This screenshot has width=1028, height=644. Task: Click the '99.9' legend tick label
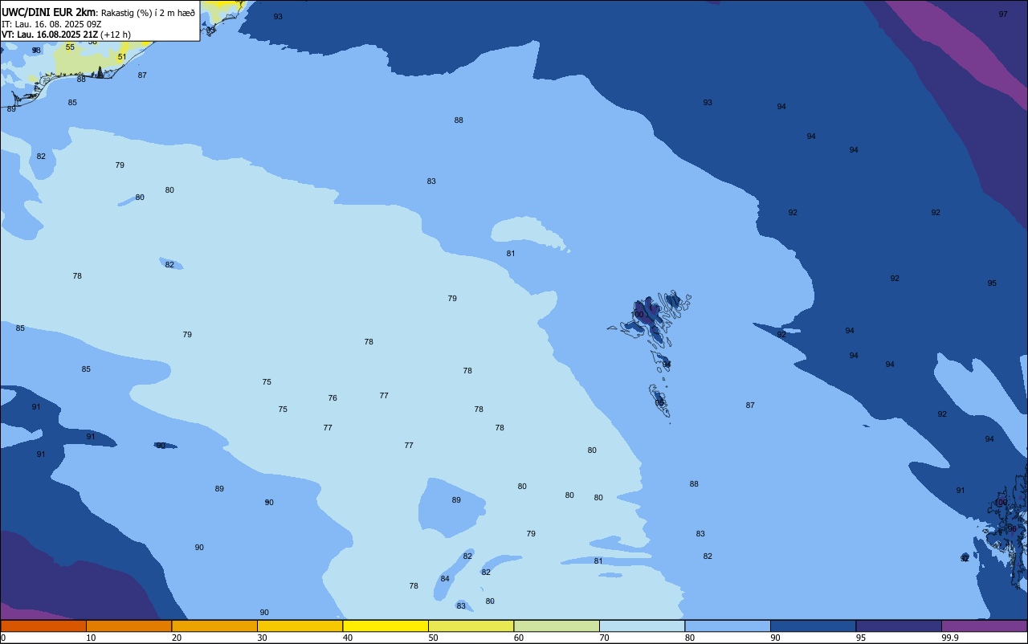[x=950, y=638]
